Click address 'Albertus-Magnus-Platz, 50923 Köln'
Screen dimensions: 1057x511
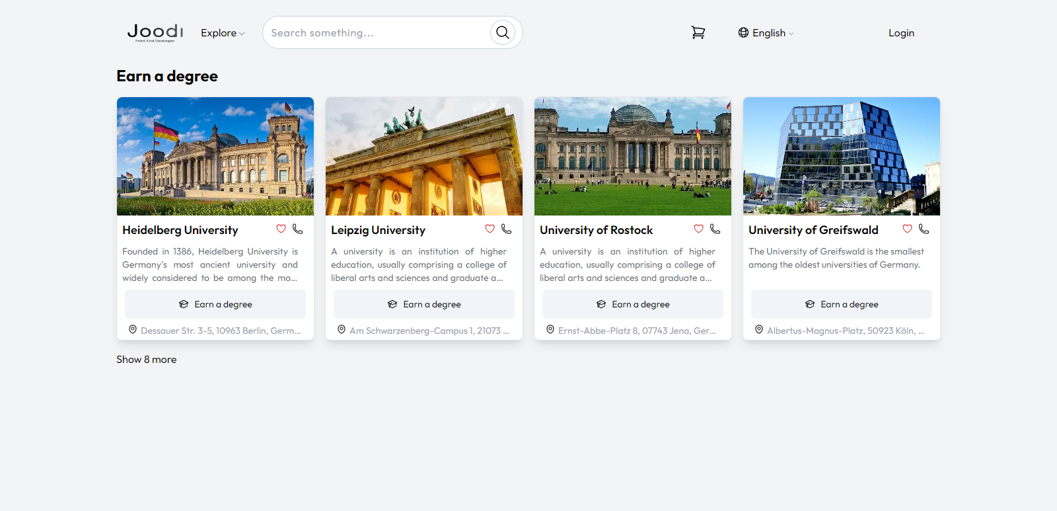coord(846,331)
